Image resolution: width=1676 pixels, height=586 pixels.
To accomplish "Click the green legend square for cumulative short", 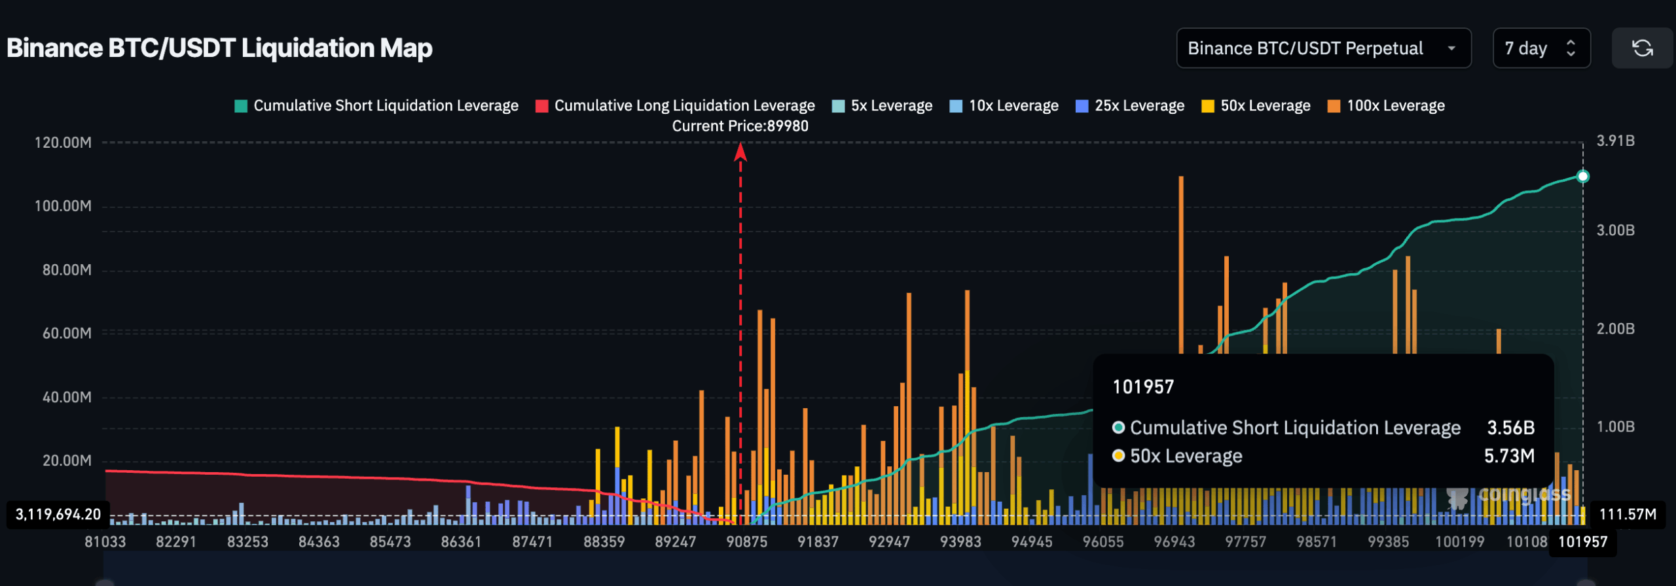I will click(x=241, y=106).
